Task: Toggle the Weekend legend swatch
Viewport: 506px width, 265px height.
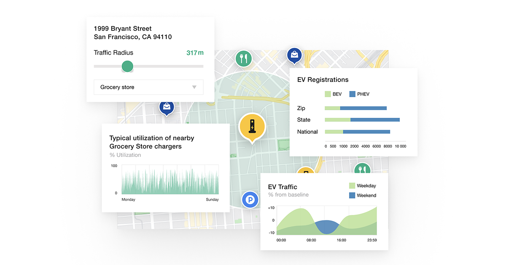Action: (352, 195)
